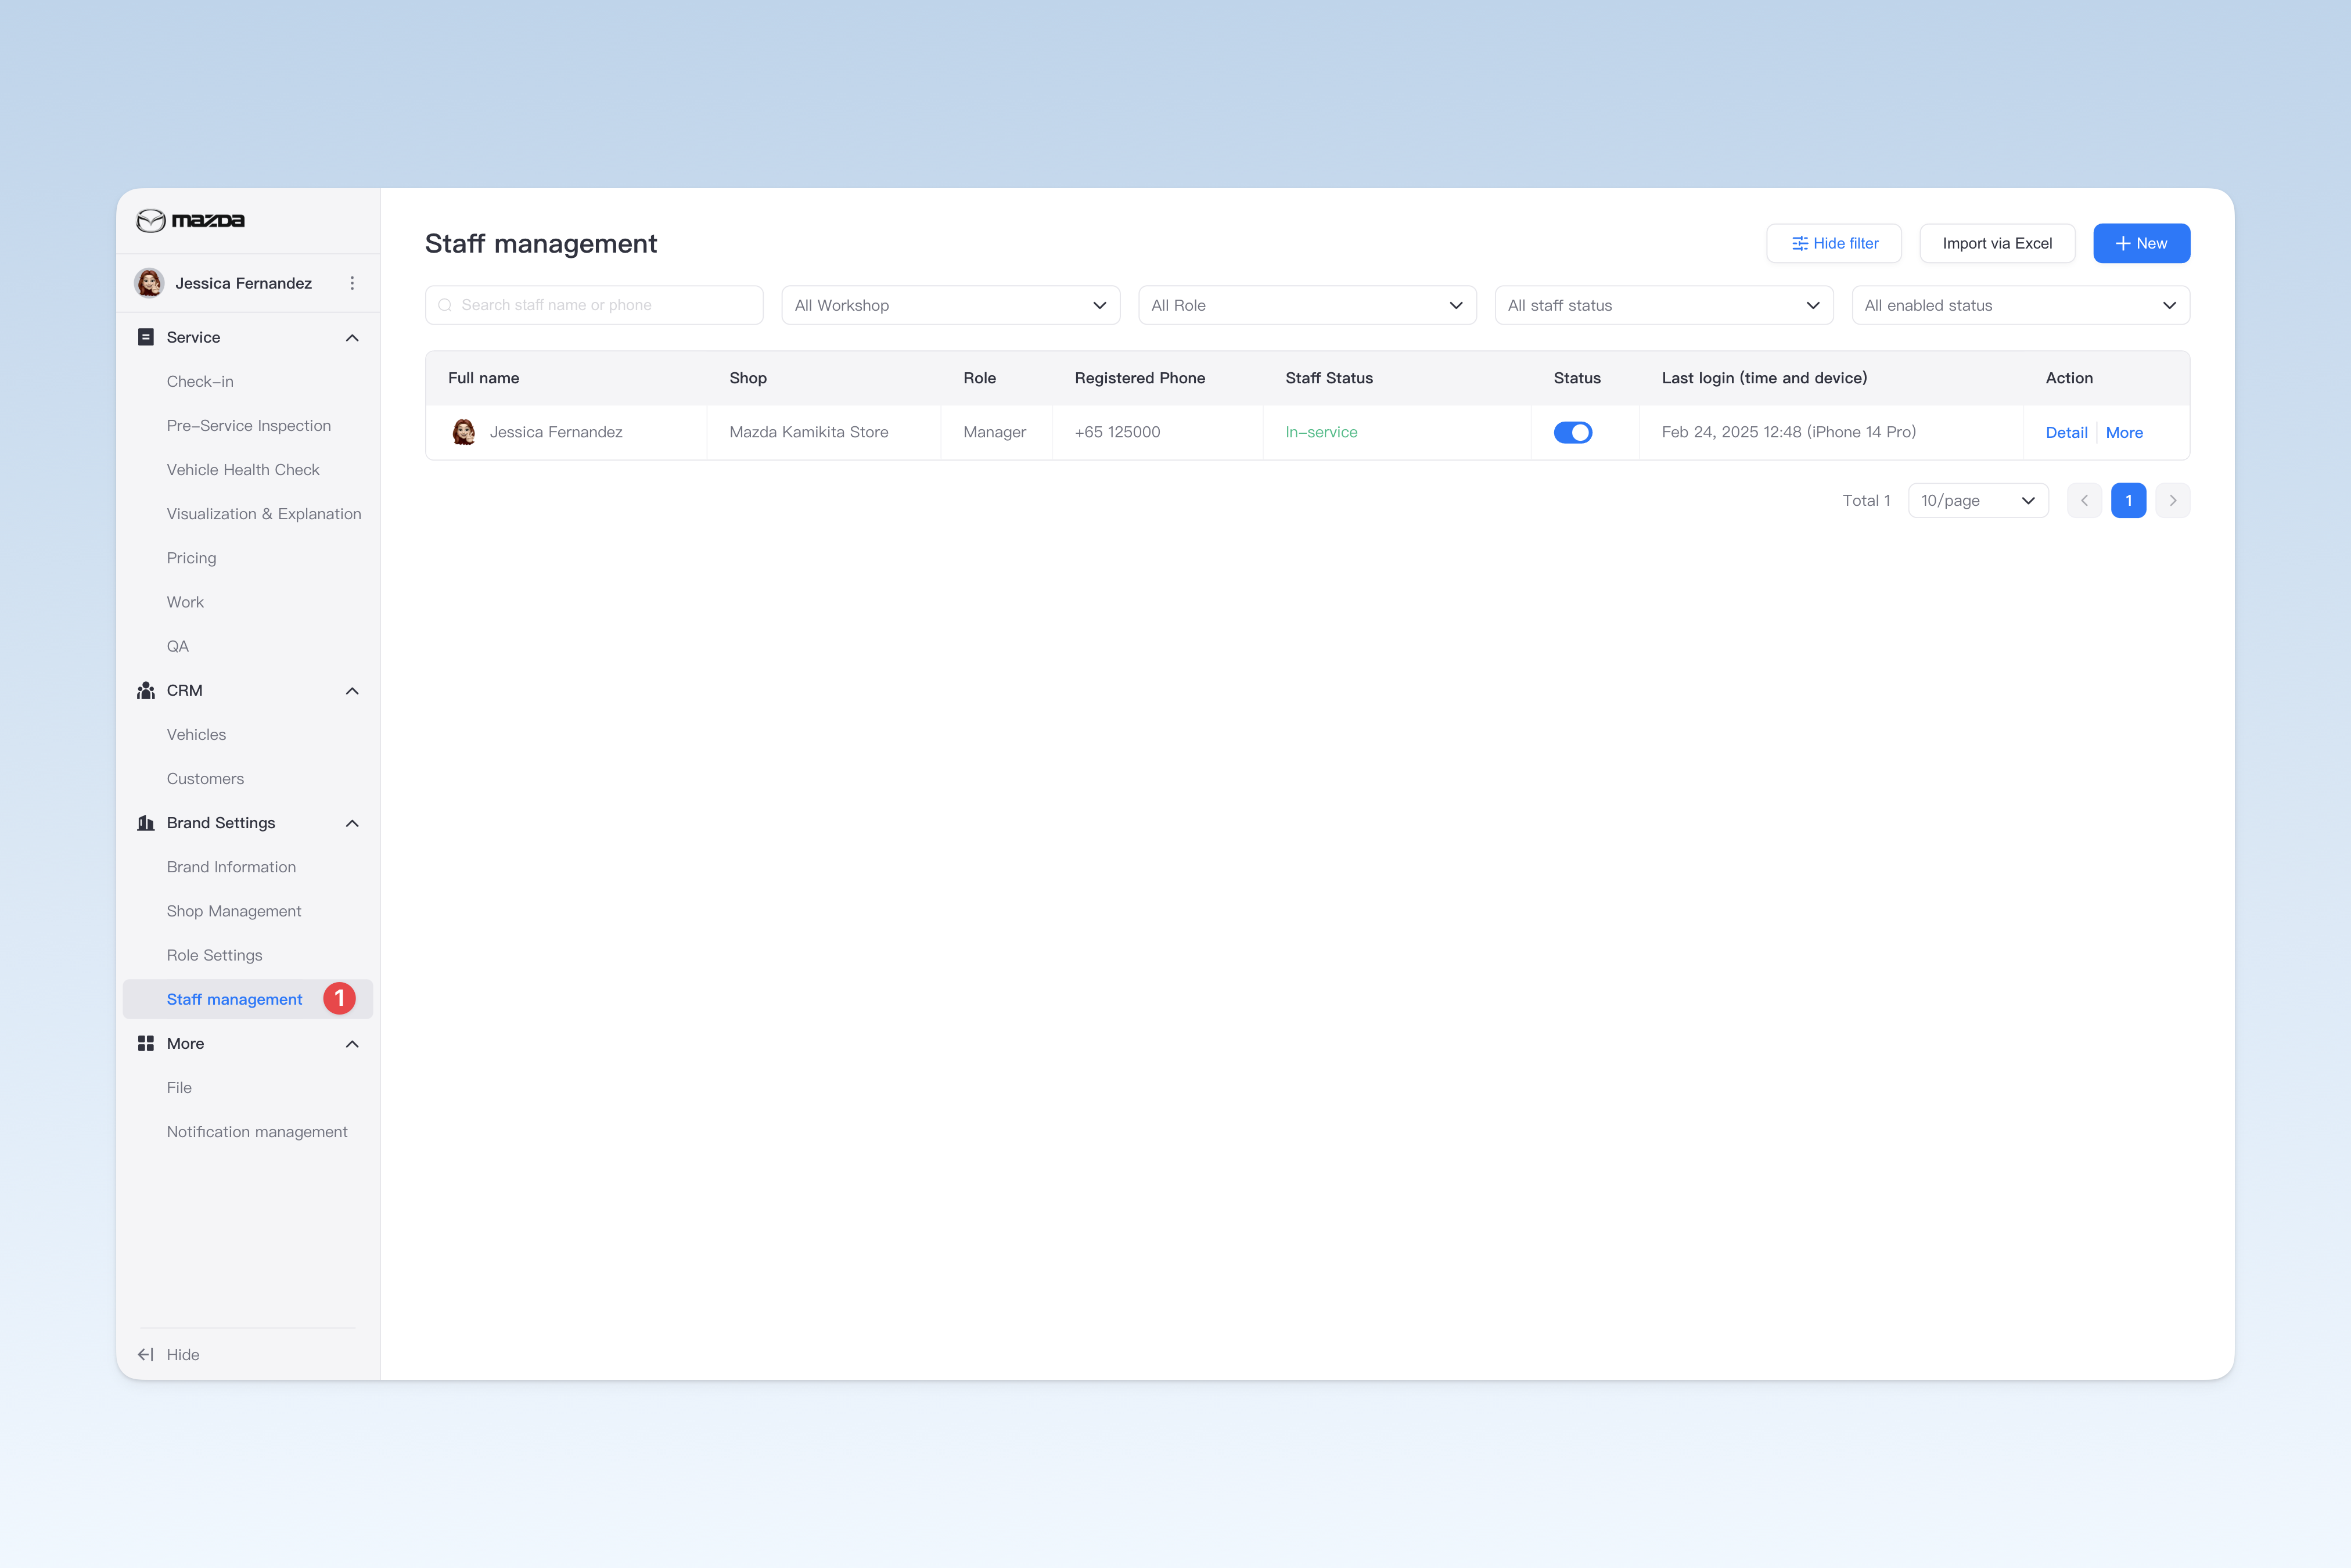Click the More grid icon in the sidebar

tap(146, 1043)
